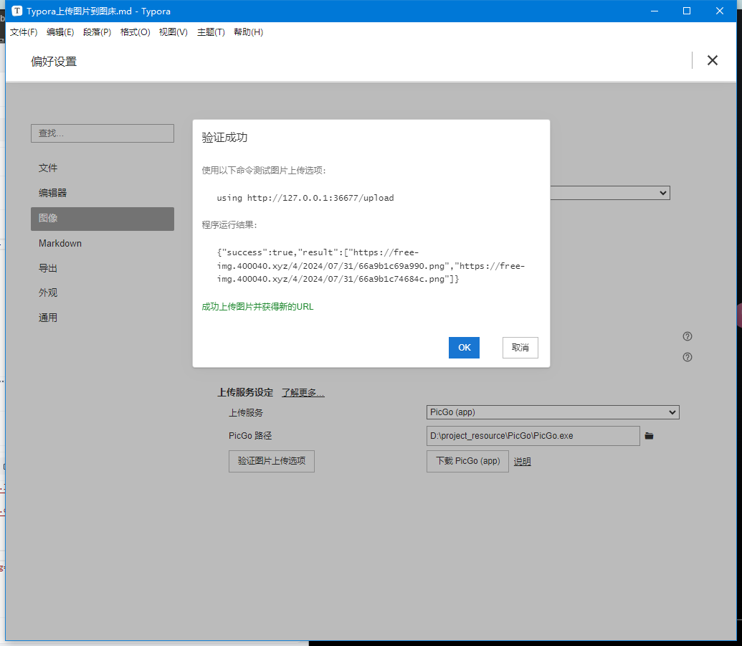Viewport: 742px width, 646px height.
Task: Open the 文件(F) menu
Action: pos(24,32)
